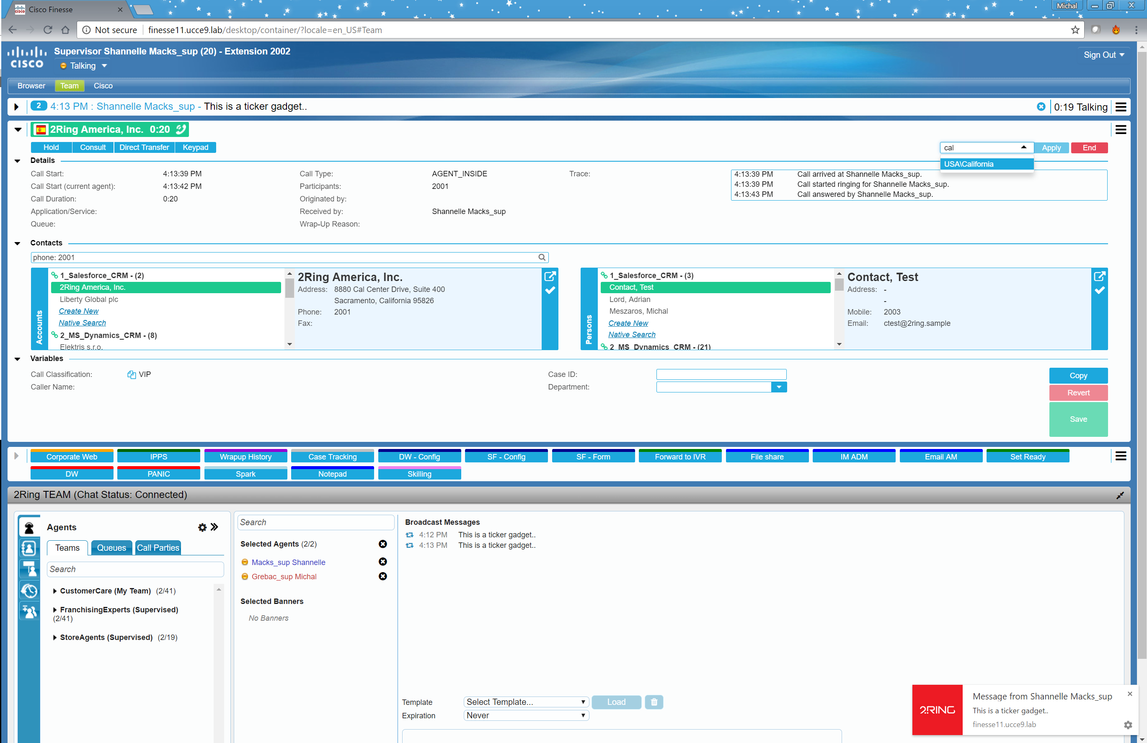Image resolution: width=1147 pixels, height=743 pixels.
Task: Open Chrome three-dot menu
Action: 1136,30
